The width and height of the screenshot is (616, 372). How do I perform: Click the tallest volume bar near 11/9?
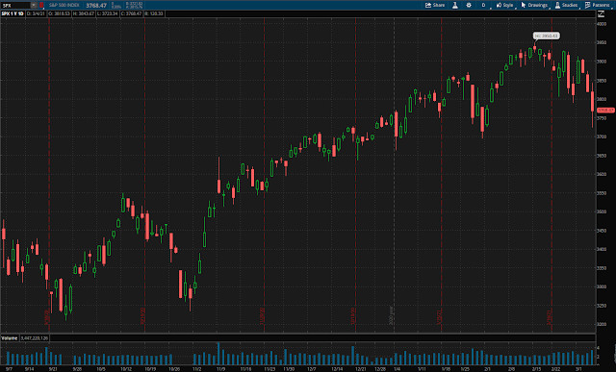click(x=218, y=354)
